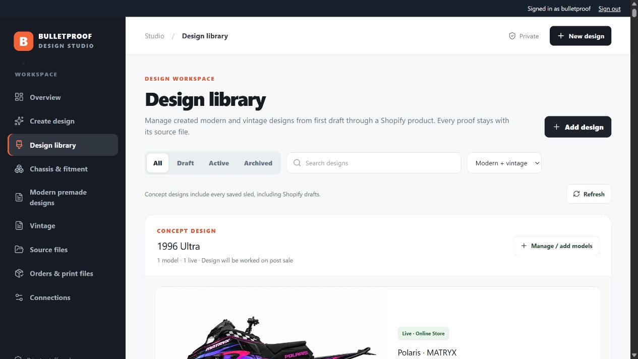The width and height of the screenshot is (638, 359).
Task: Click the Design library breadcrumb text
Action: 205,36
